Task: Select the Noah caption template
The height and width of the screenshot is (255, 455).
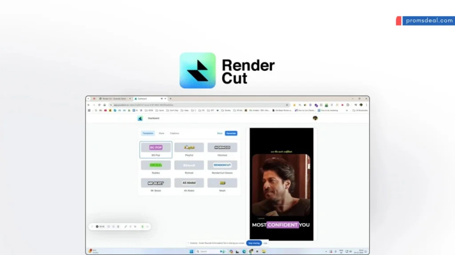Action: pos(222,183)
